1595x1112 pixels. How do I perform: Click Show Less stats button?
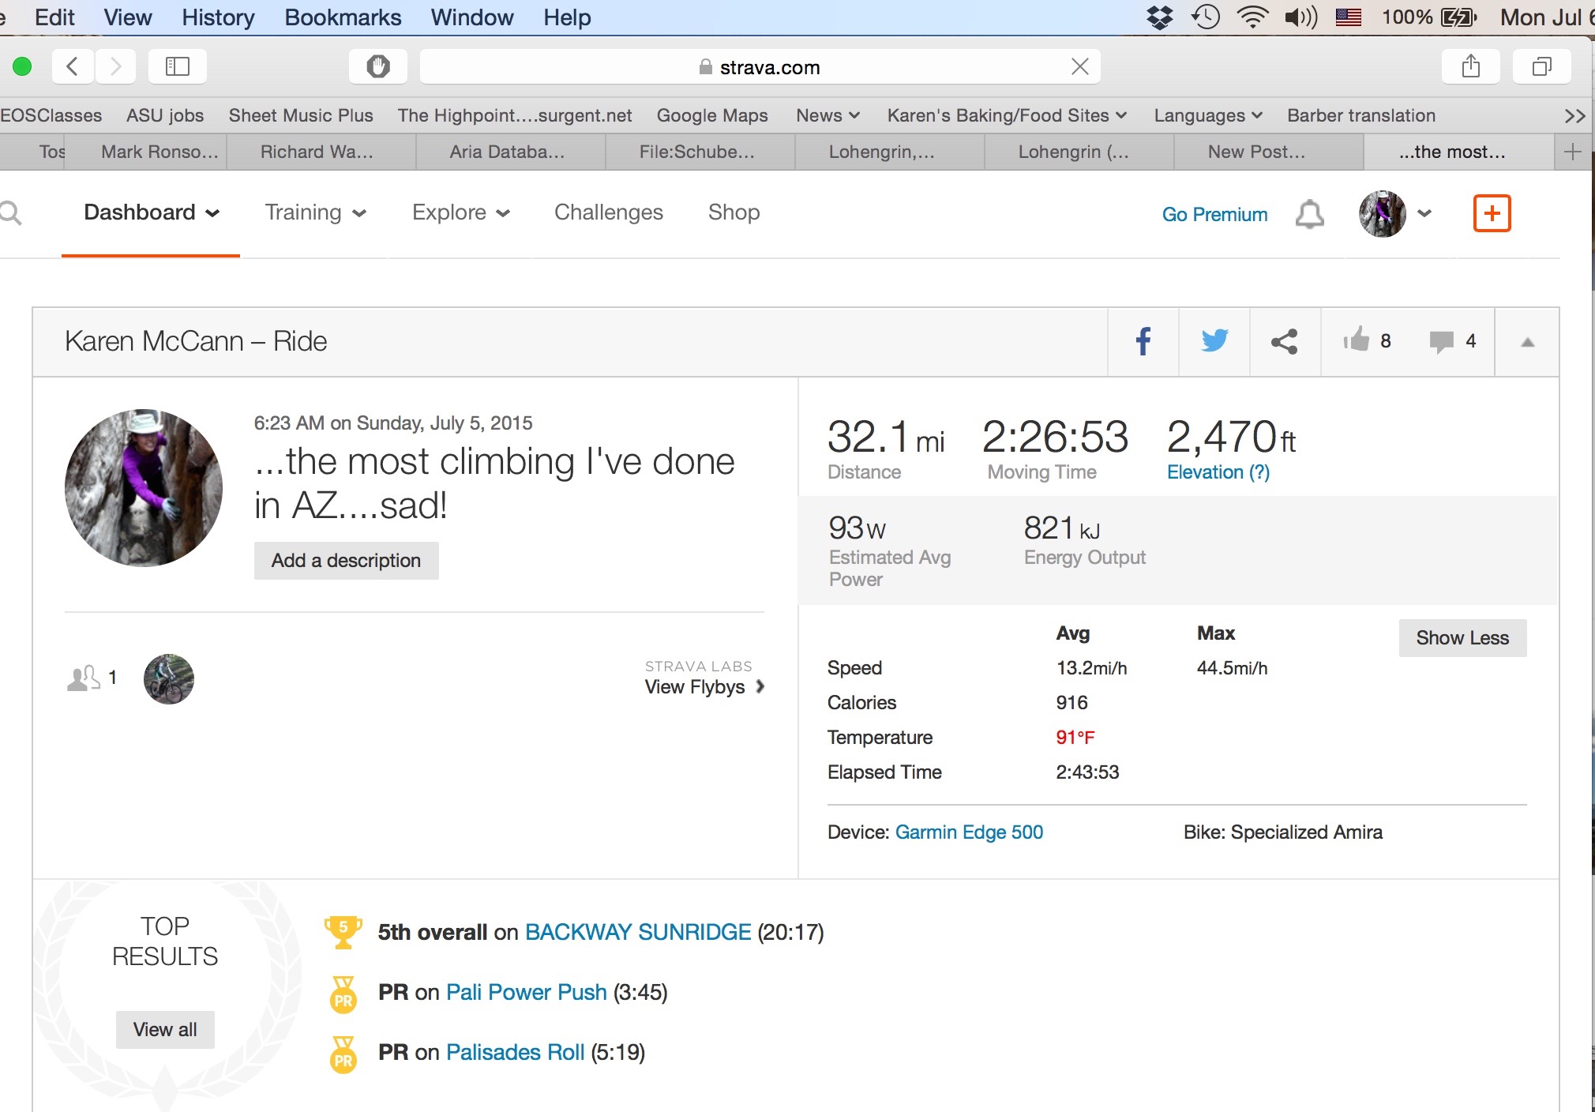pos(1462,638)
